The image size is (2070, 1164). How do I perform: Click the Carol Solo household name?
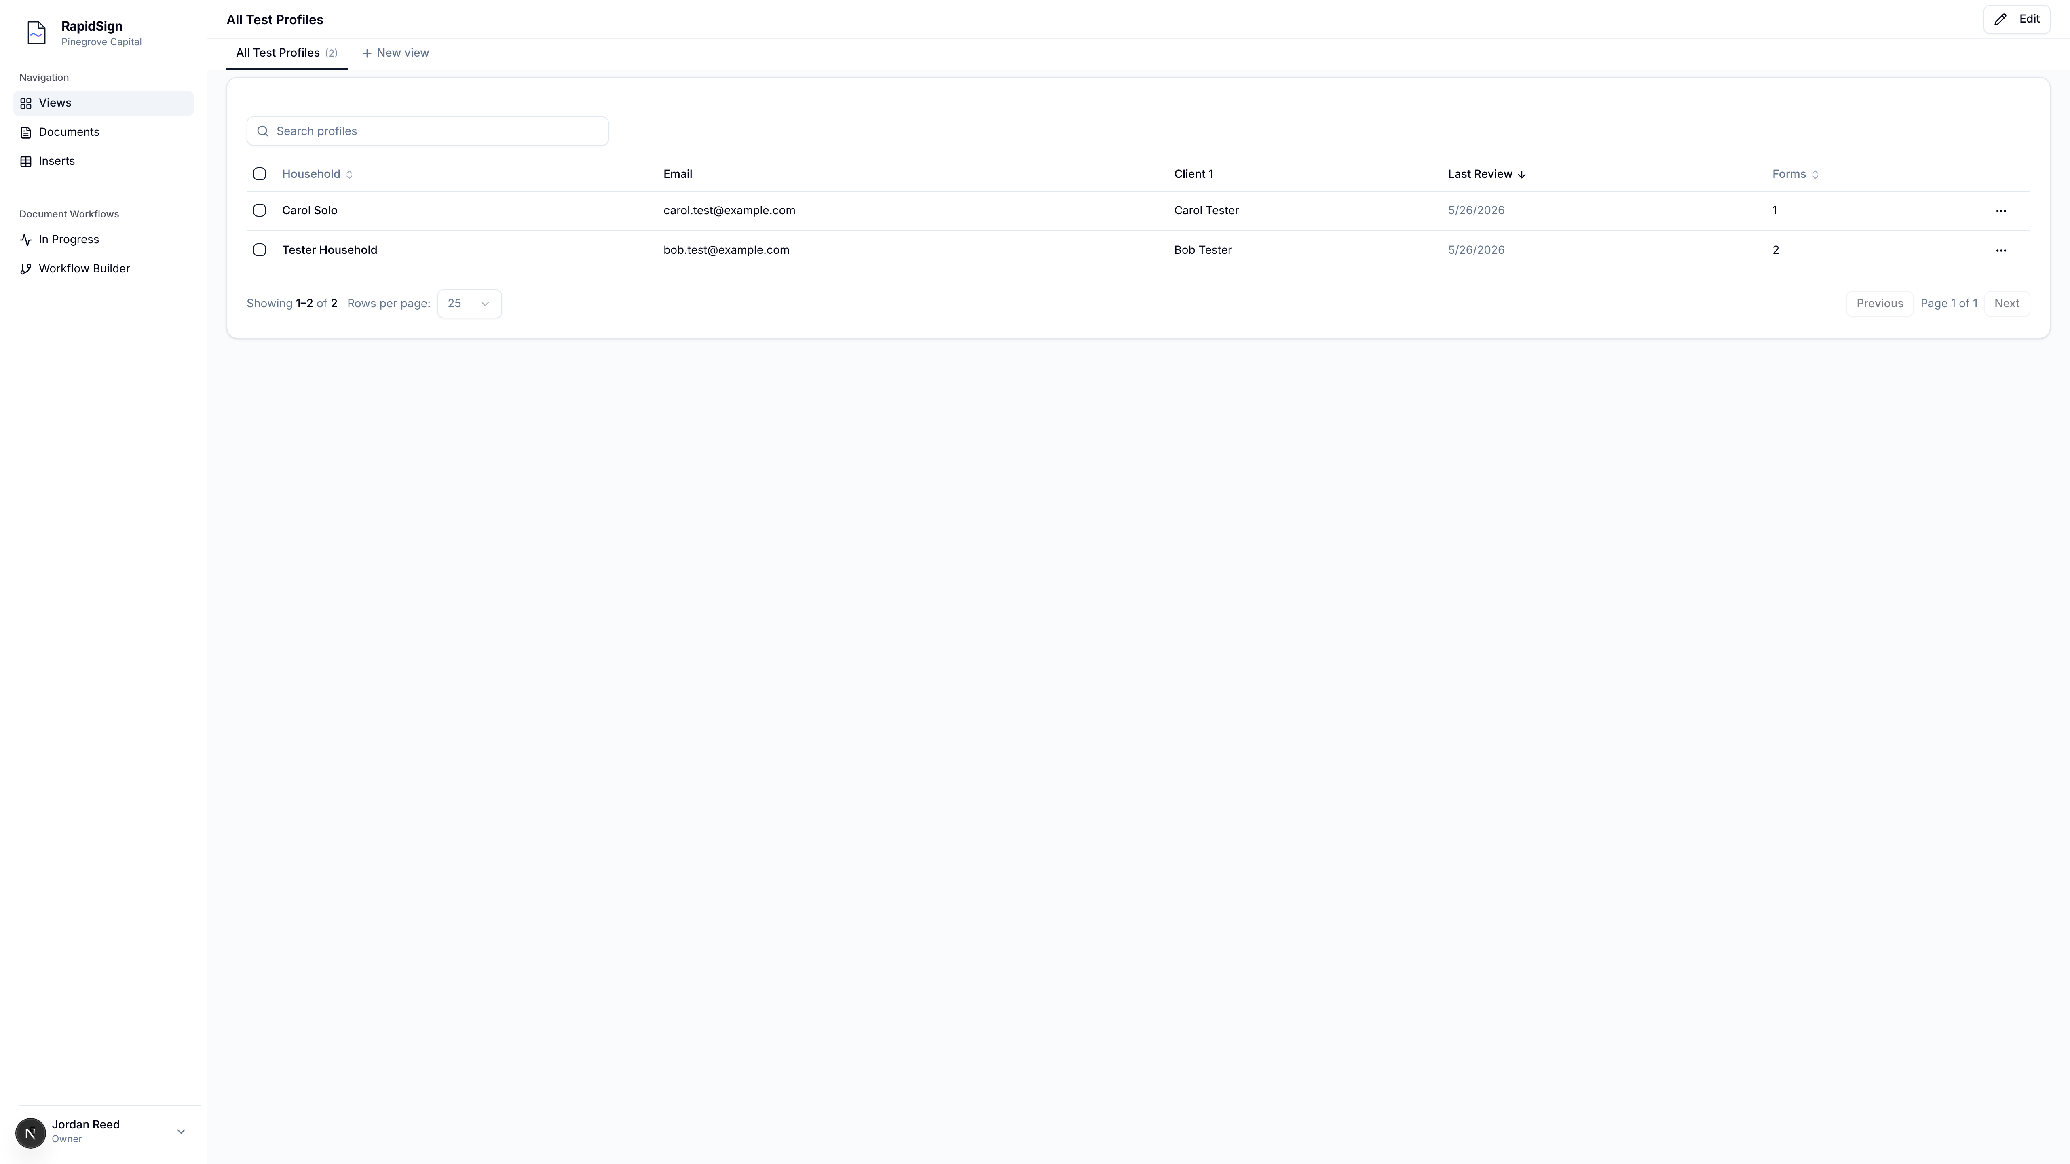pos(309,211)
